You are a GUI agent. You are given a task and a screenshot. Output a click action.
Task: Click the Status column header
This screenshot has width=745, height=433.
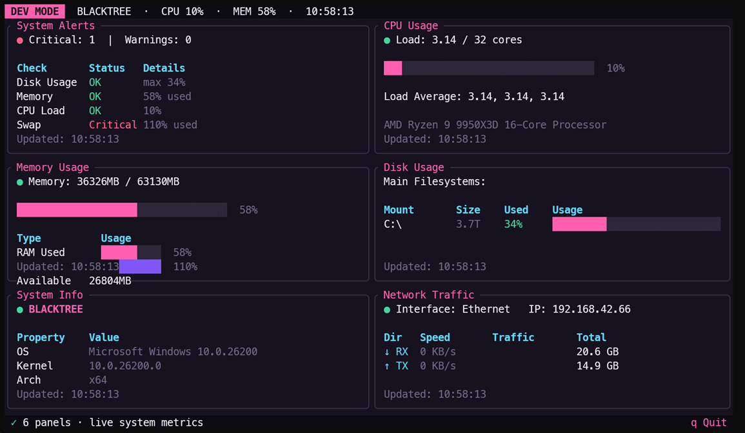pyautogui.click(x=107, y=68)
